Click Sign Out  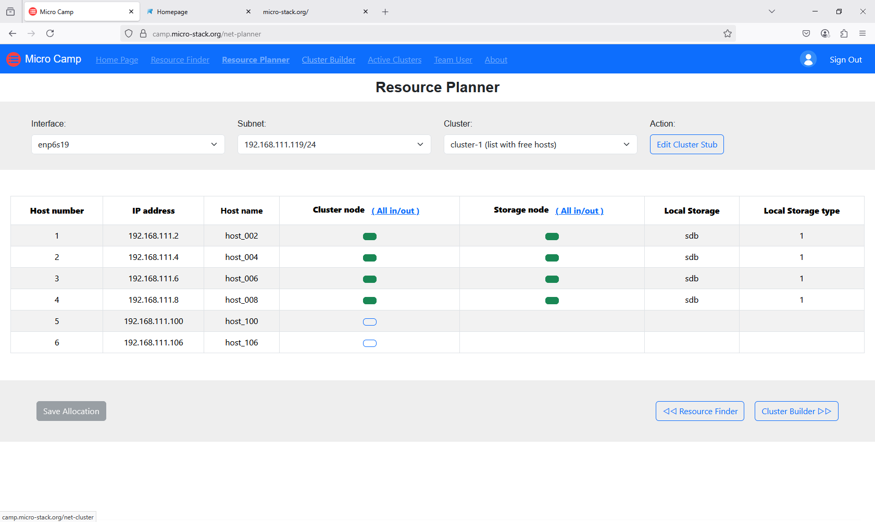pos(846,60)
